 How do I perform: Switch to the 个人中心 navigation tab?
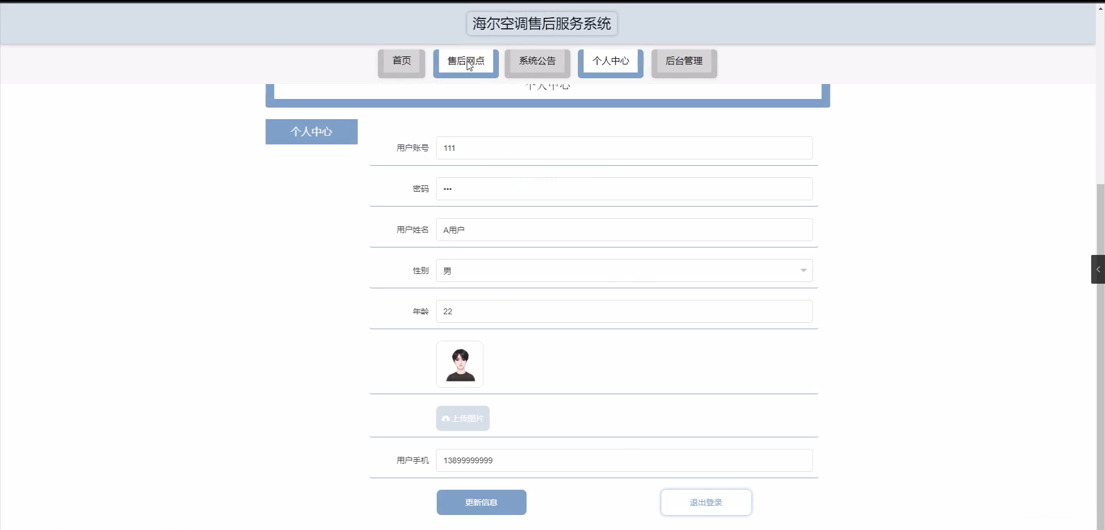point(610,63)
